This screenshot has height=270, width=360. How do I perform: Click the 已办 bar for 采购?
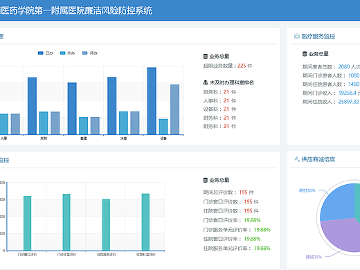pos(32,106)
